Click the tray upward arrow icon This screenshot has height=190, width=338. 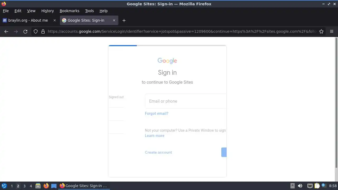(293, 186)
